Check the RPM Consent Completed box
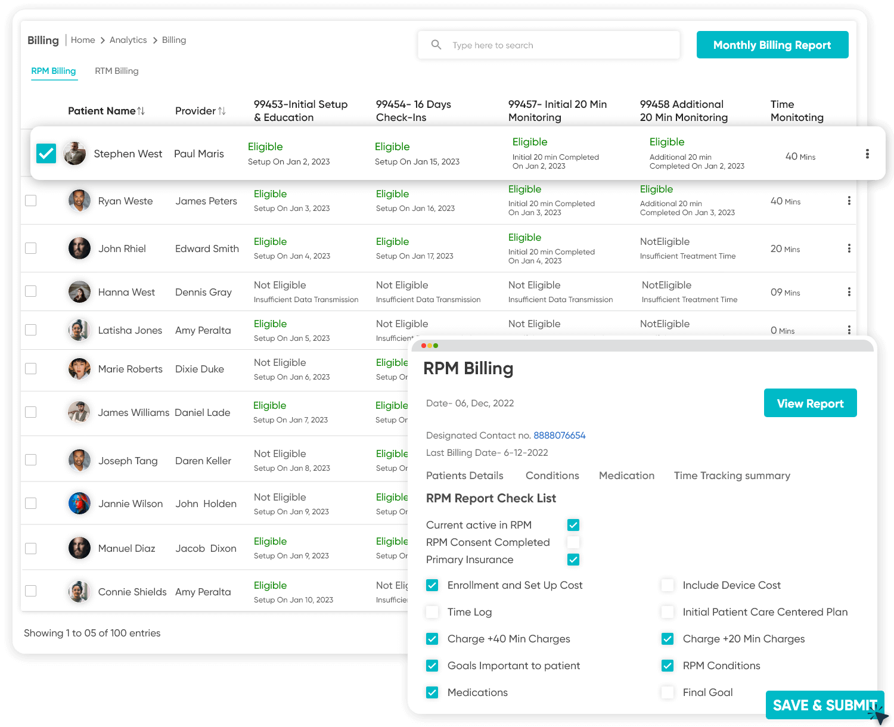894x727 pixels. 573,542
